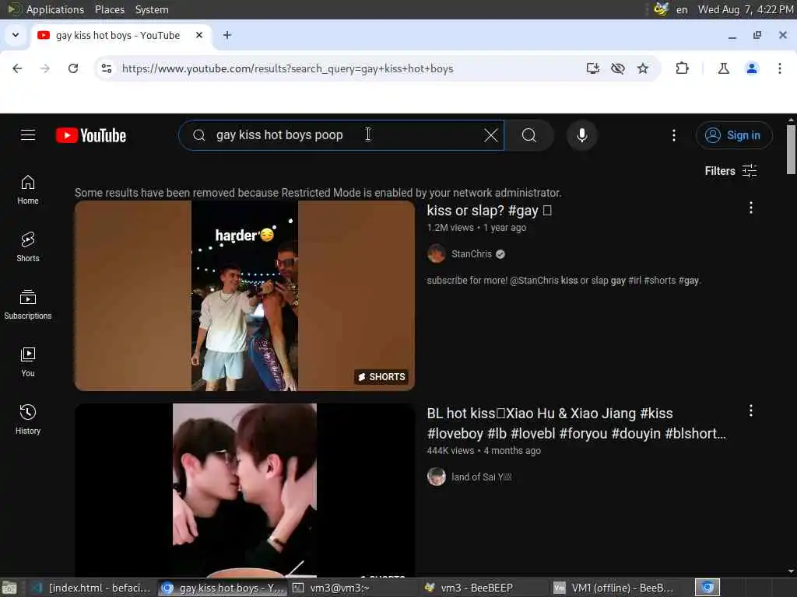Click '1.2M views • 1 year ago' text
797x597 pixels.
476,228
